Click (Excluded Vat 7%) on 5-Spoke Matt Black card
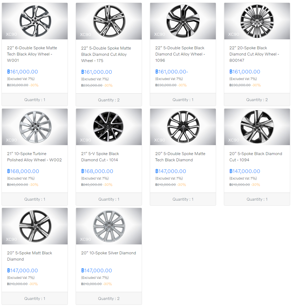This screenshot has width=292, height=308. pos(21,278)
